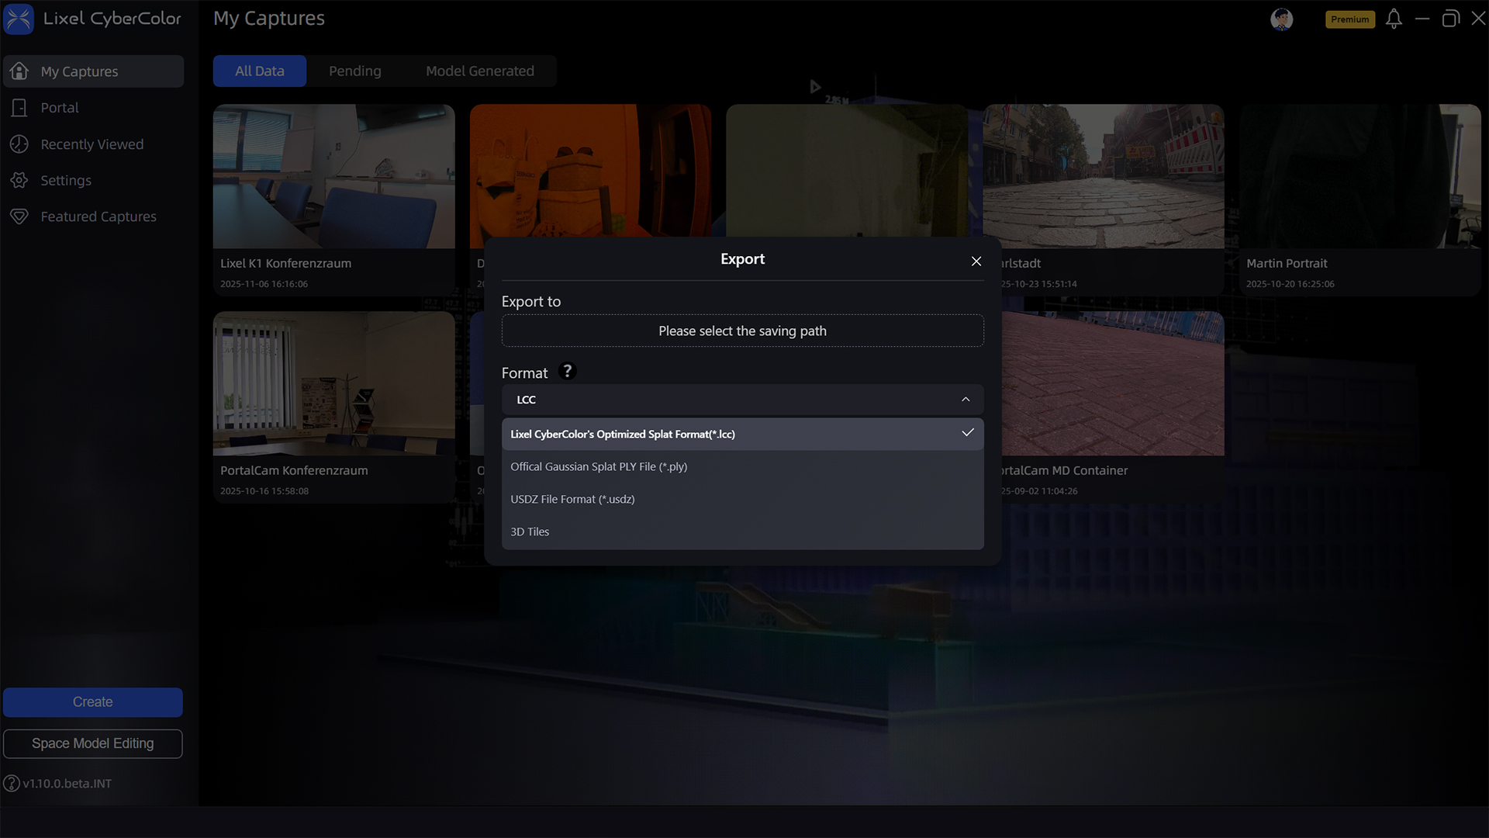The height and width of the screenshot is (838, 1489).
Task: Collapse the LCC format dropdown
Action: point(965,400)
